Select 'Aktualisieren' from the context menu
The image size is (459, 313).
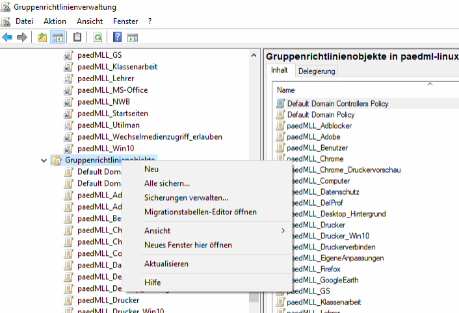pyautogui.click(x=166, y=264)
